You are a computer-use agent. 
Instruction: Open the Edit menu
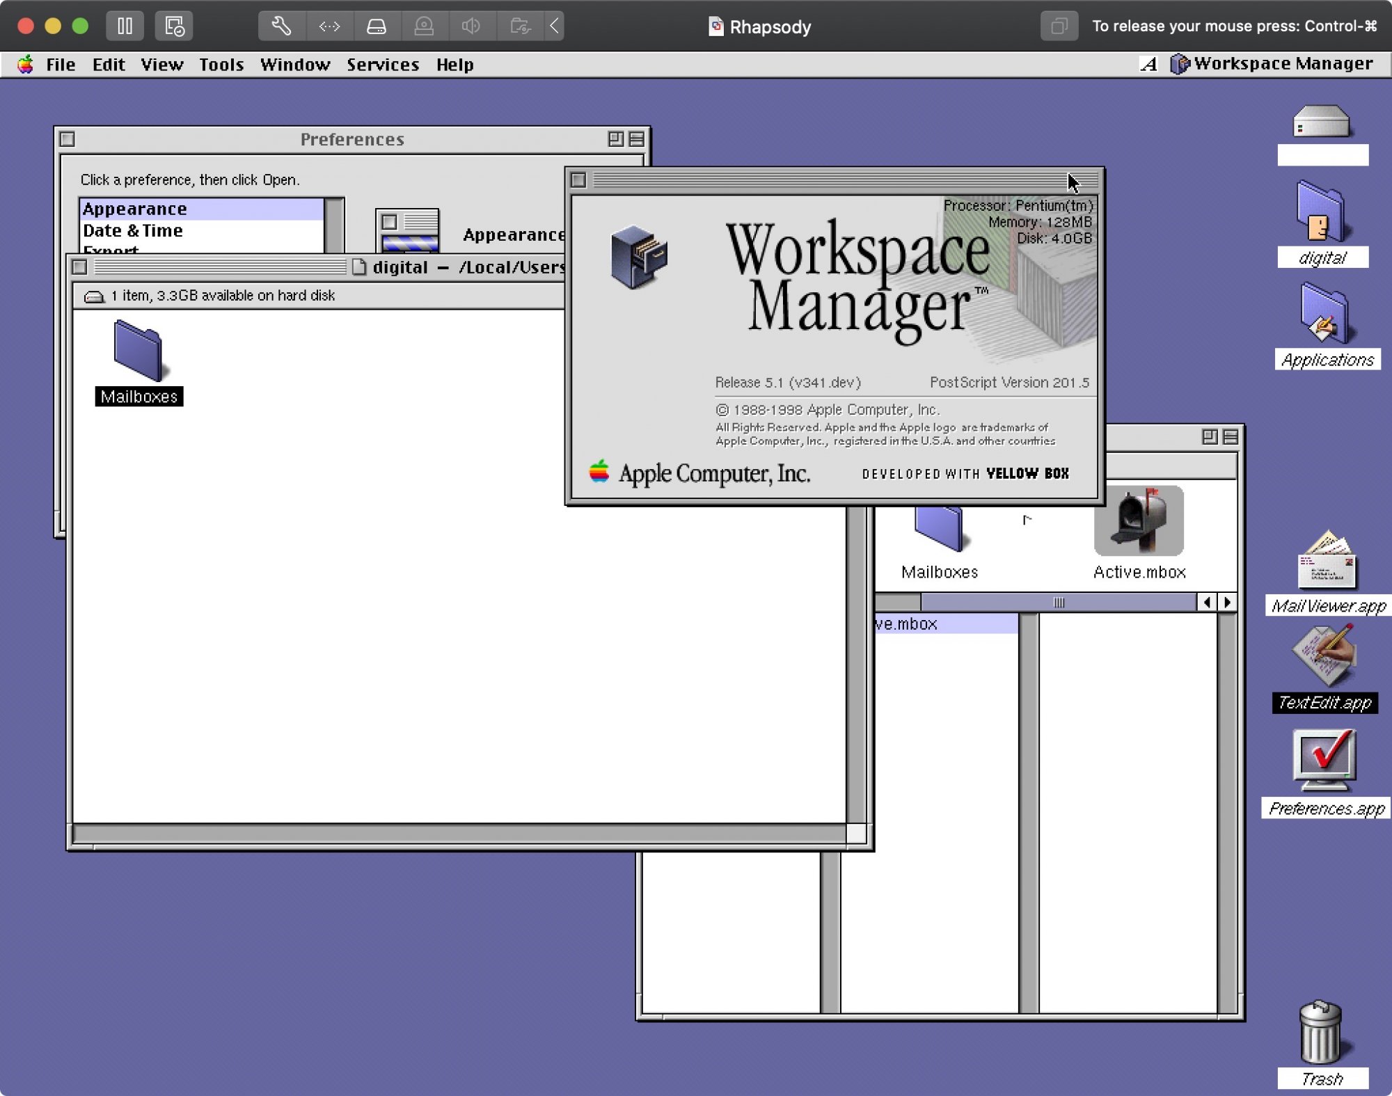[x=109, y=65]
